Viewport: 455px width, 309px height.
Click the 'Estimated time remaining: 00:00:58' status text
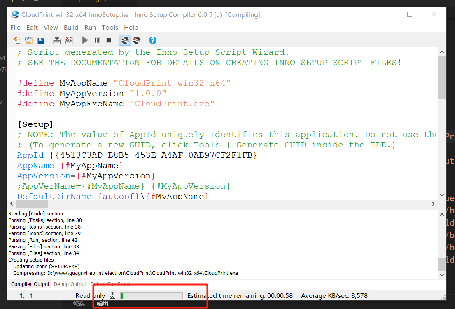pos(240,296)
